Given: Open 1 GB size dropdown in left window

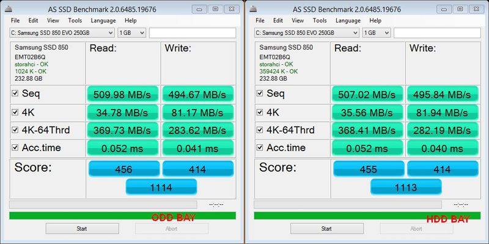Looking at the screenshot, I should 131,33.
